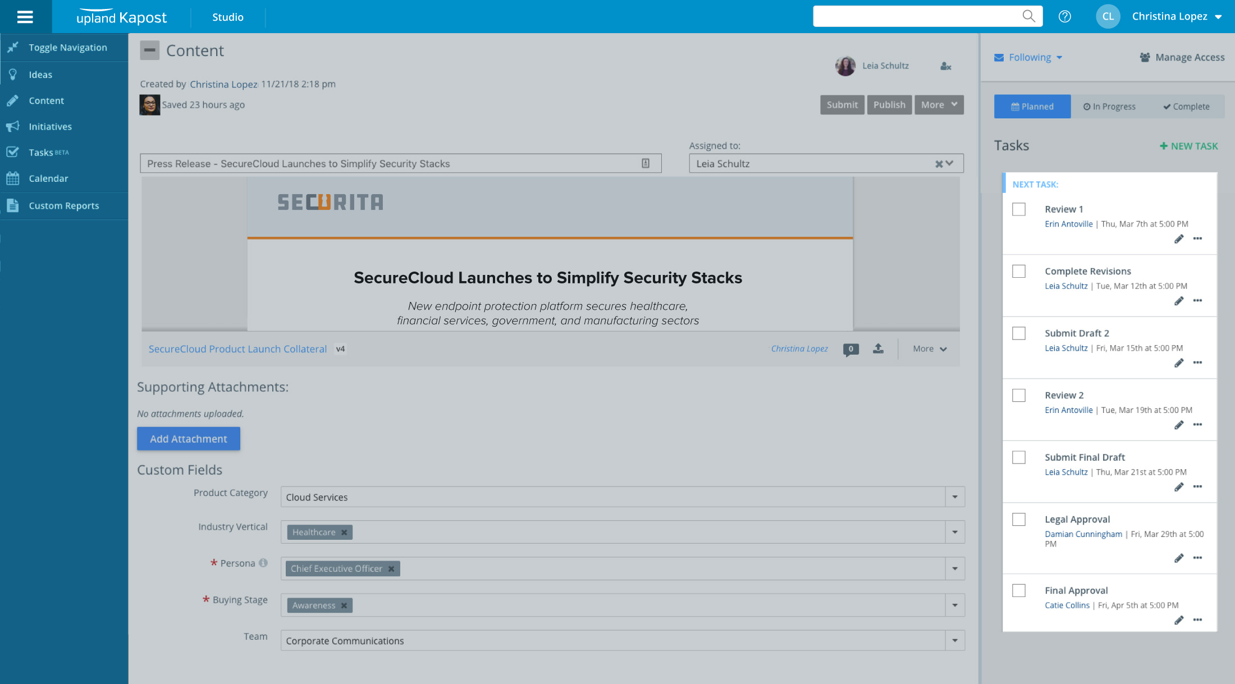This screenshot has width=1235, height=684.
Task: Edit the Complete Revisions task pencil icon
Action: tap(1178, 301)
